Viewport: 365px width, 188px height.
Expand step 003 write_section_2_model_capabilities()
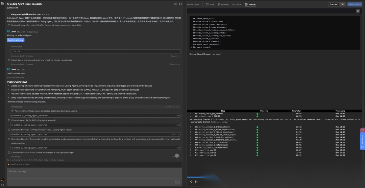coord(190,130)
